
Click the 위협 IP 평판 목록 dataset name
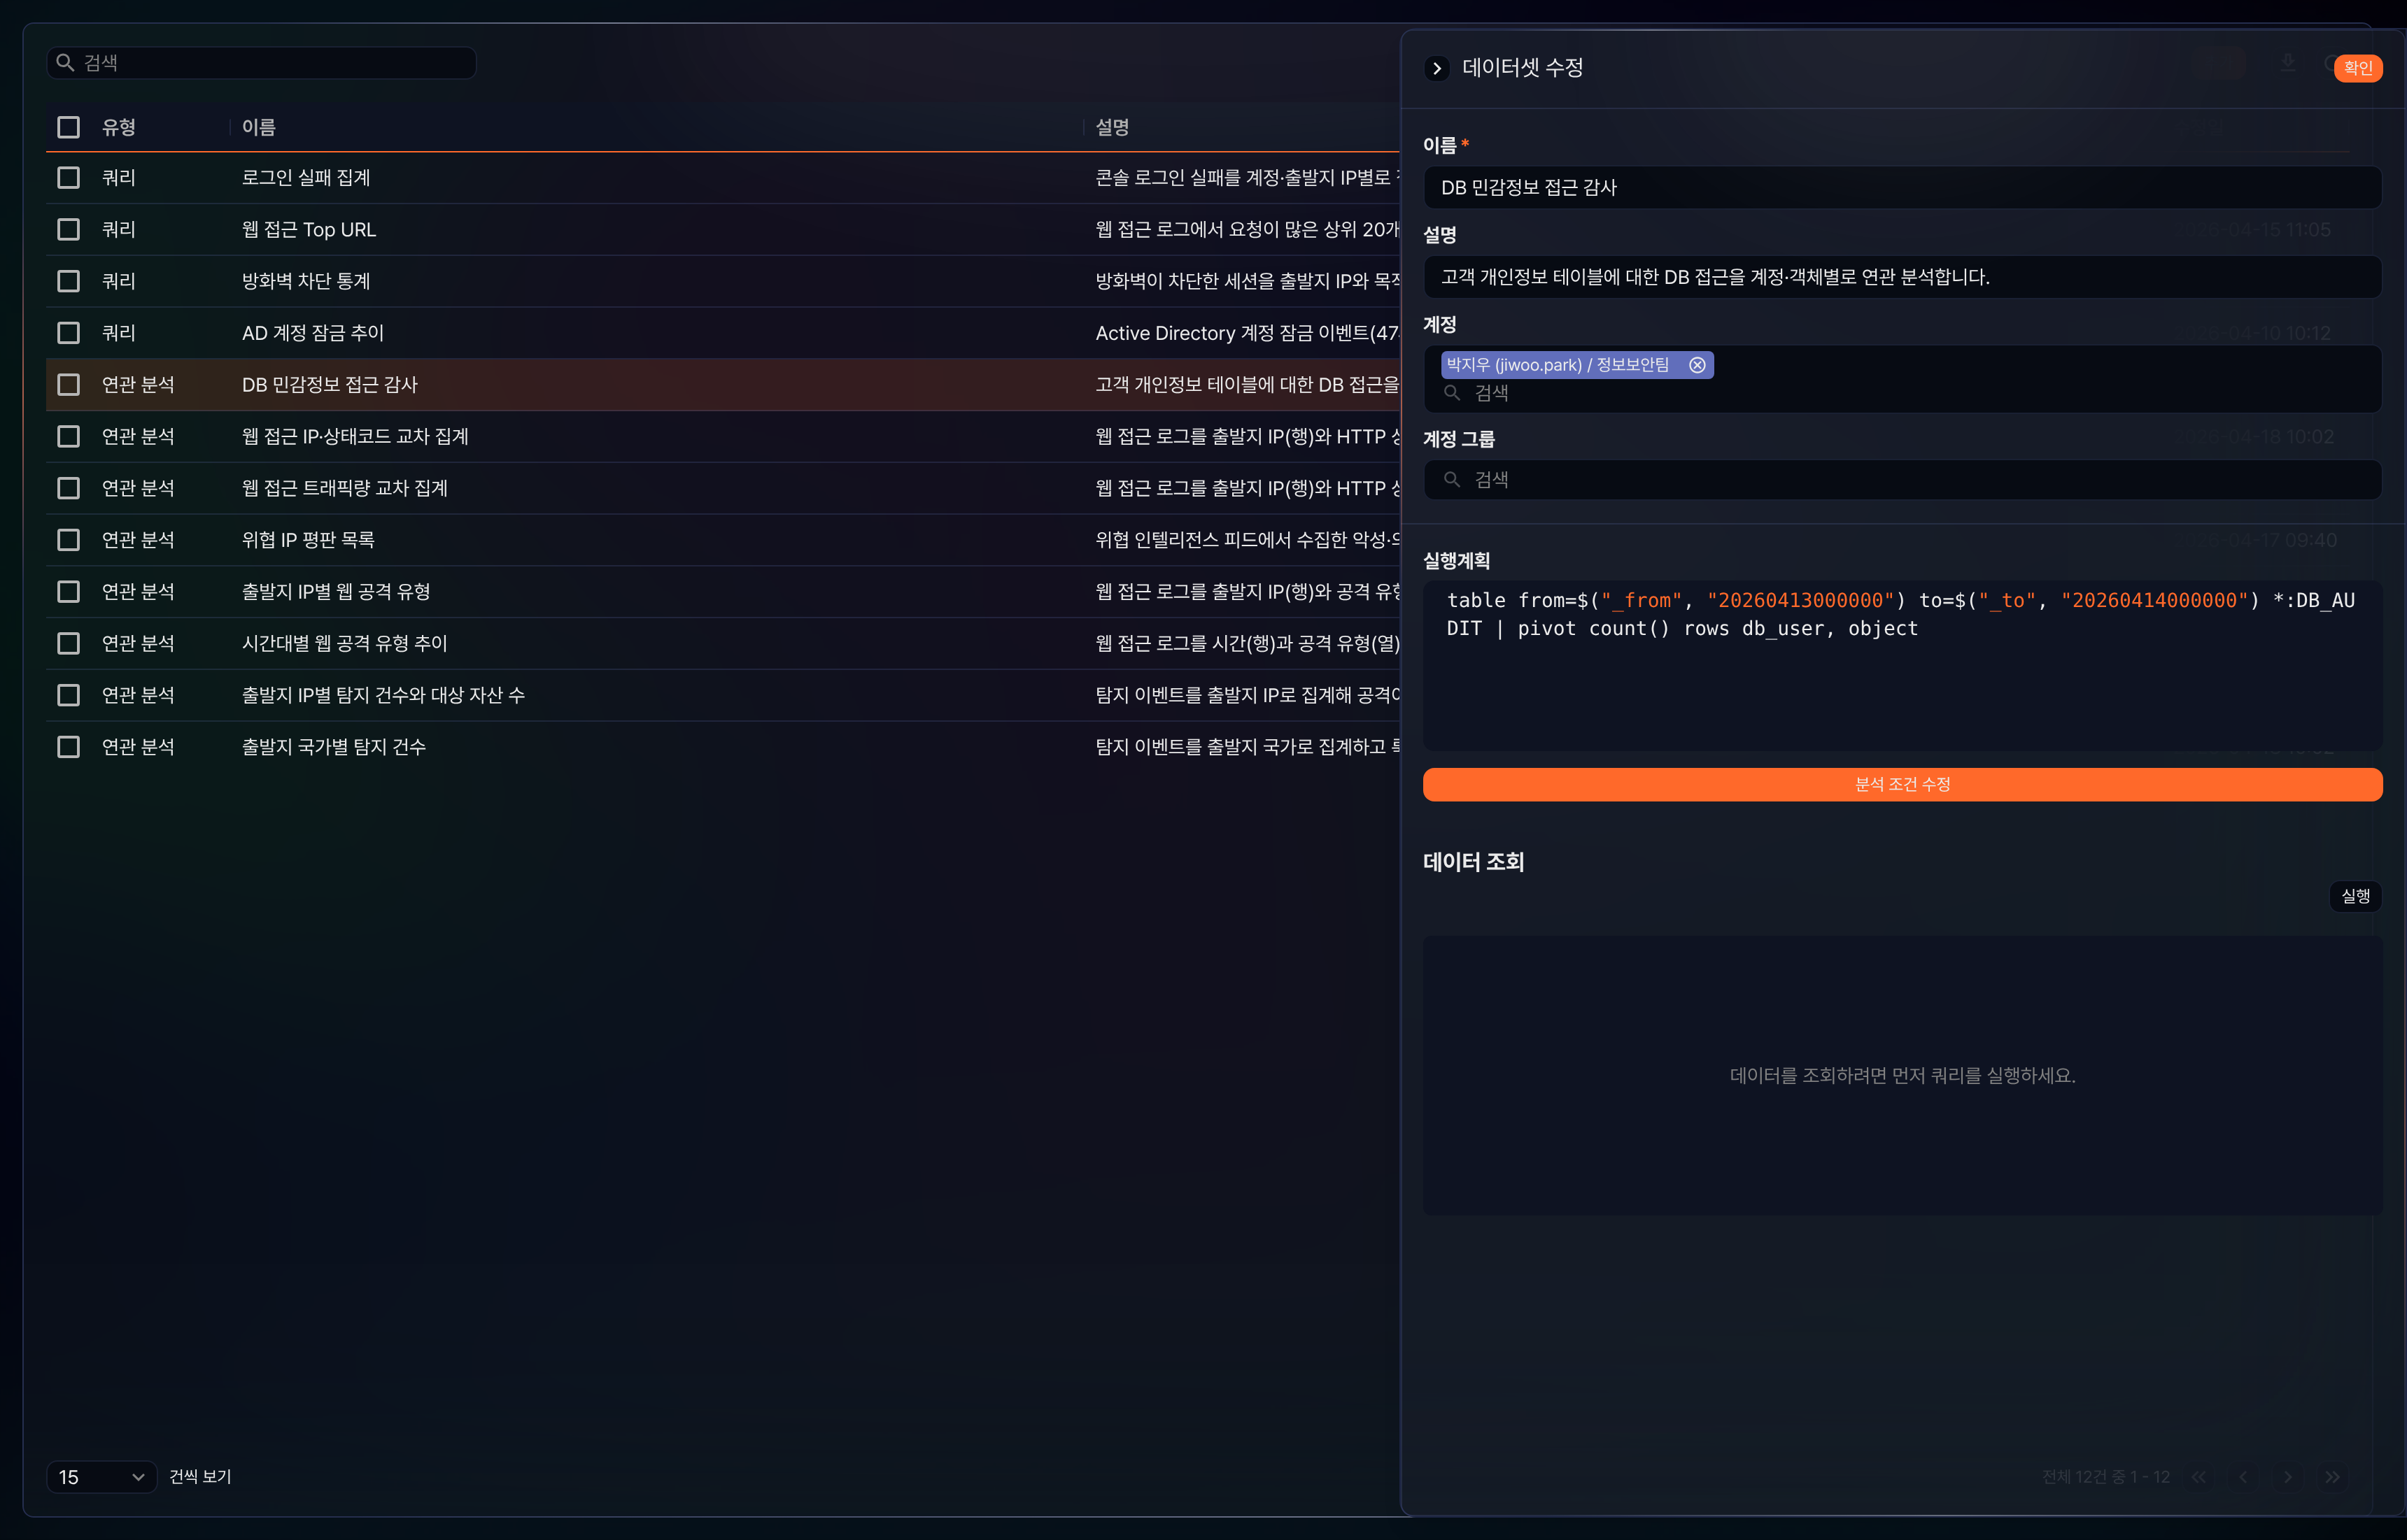point(308,540)
